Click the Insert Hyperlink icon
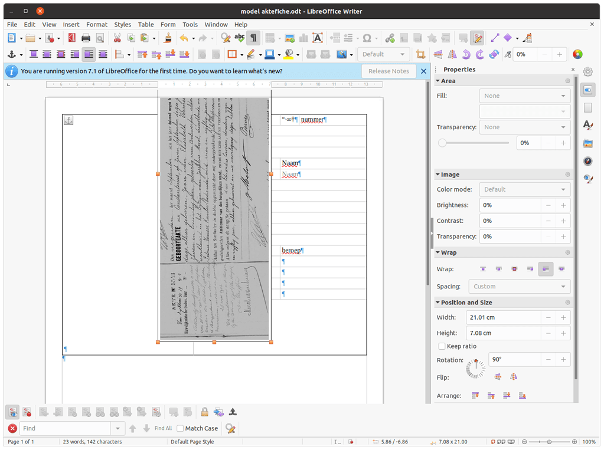 (x=390, y=38)
